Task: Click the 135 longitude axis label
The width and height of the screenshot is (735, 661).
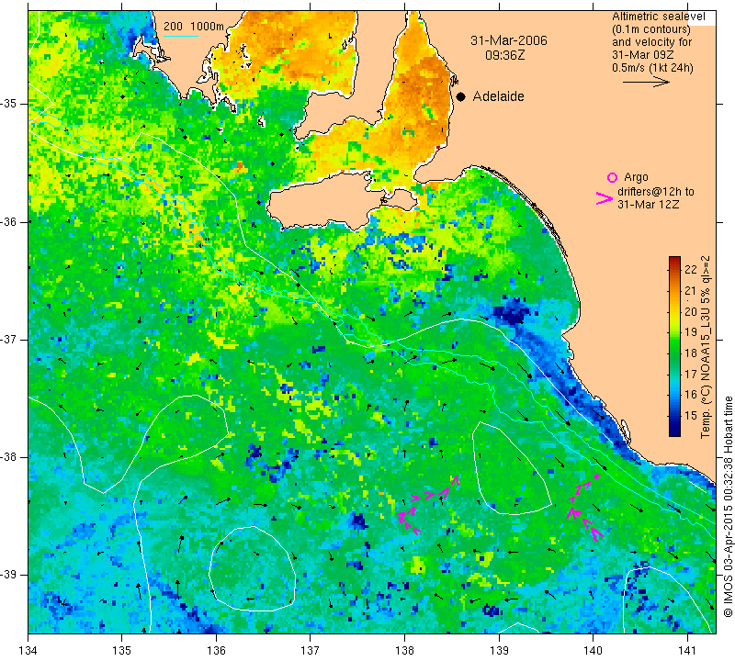Action: (122, 650)
